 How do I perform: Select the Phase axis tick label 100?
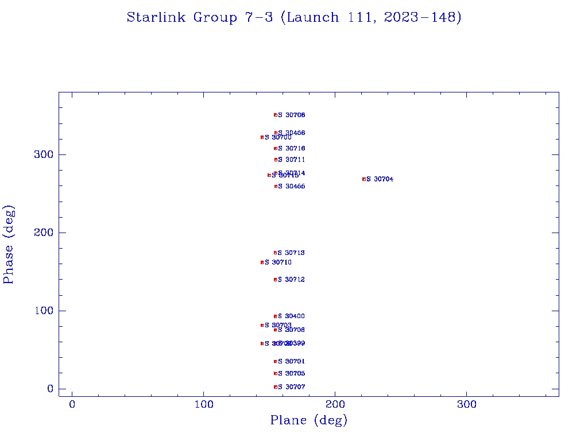click(44, 311)
